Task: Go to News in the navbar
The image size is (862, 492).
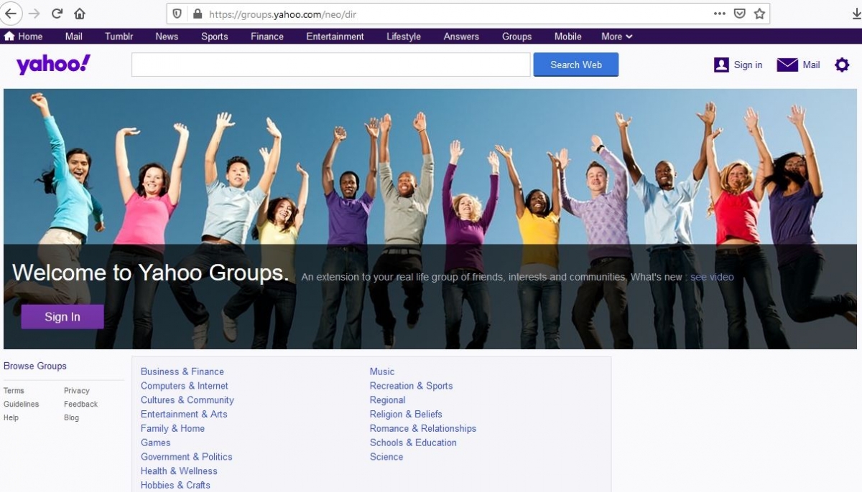Action: [167, 37]
